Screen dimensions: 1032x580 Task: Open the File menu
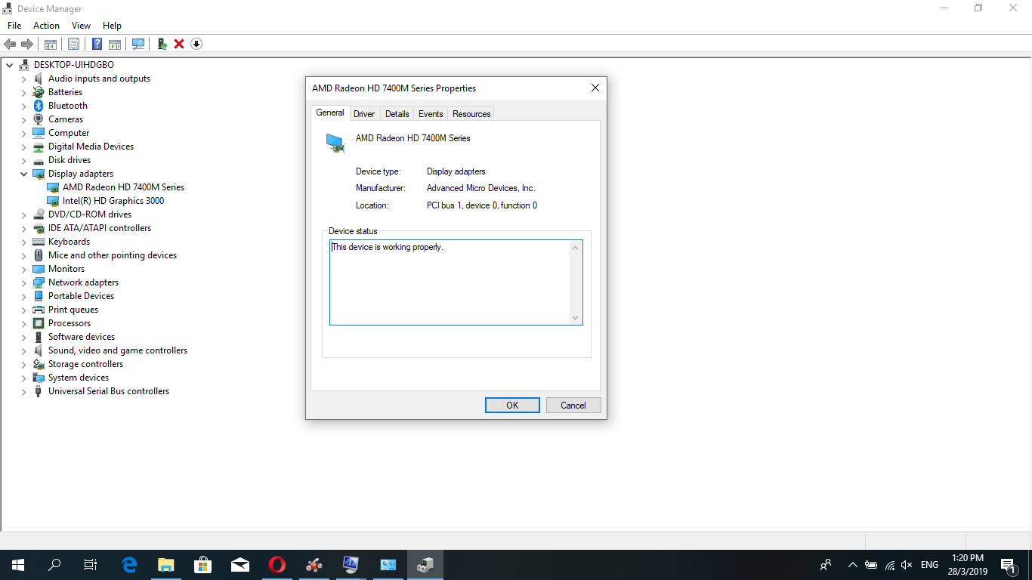14,26
